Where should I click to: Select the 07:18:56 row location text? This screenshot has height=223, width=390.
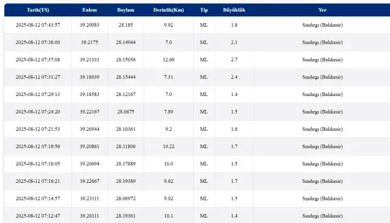point(322,146)
